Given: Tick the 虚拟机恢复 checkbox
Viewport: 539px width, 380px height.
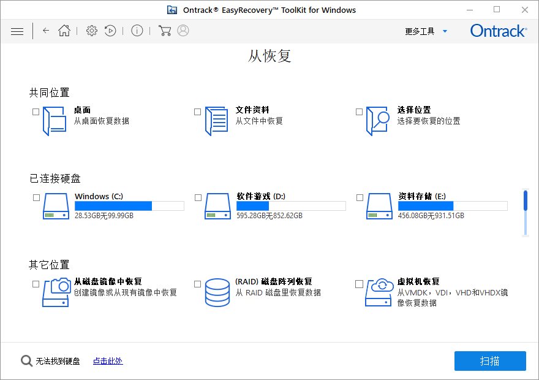Looking at the screenshot, I should point(359,284).
